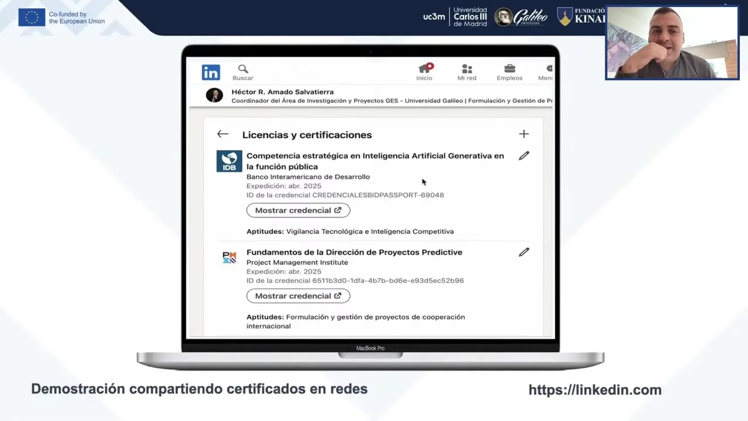This screenshot has width=748, height=421.
Task: Click Project Management Institute text
Action: pos(297,262)
